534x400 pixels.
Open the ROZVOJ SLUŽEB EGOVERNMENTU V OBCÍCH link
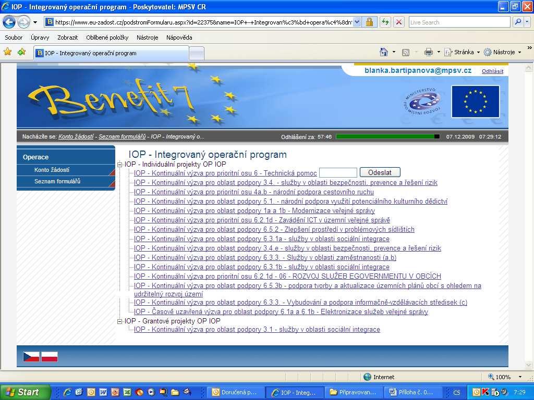click(x=287, y=276)
